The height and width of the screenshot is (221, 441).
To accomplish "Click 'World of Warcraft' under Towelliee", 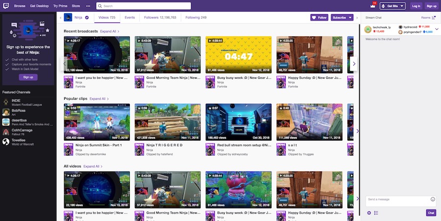I will click(x=23, y=144).
